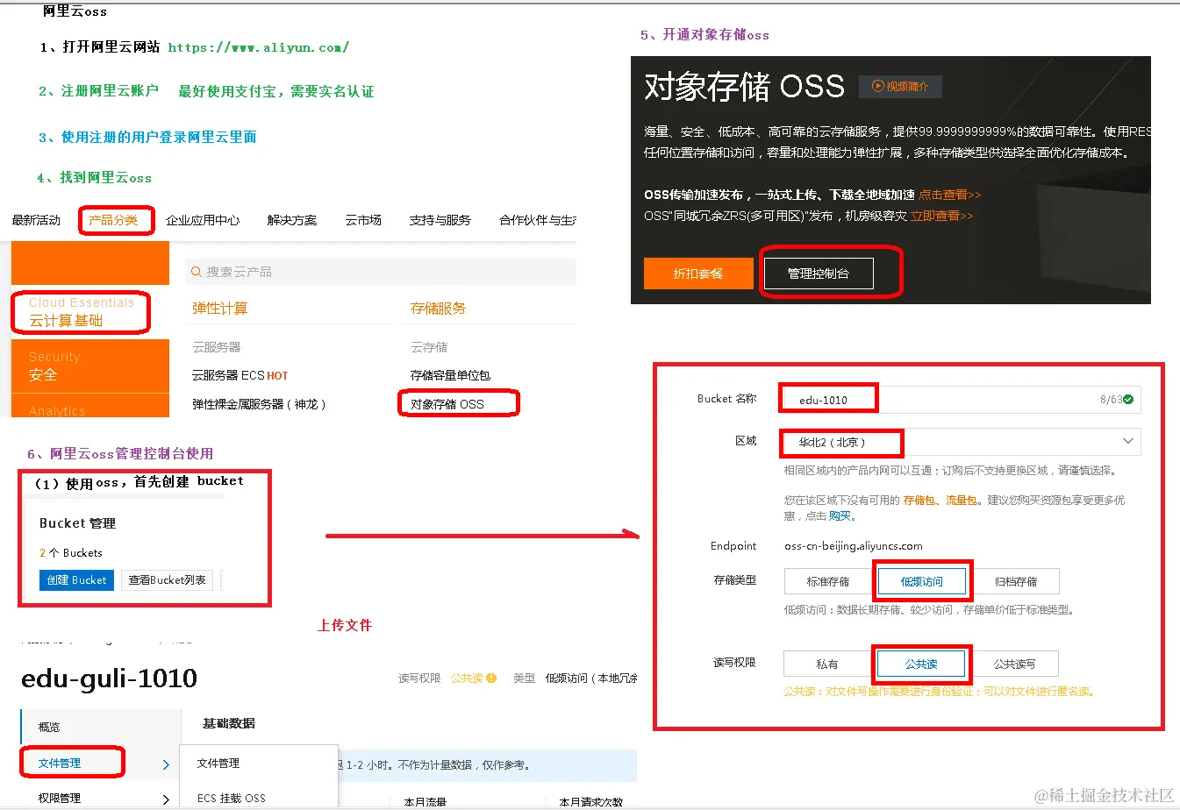
Task: Expand the 文件管理 sidebar chevron
Action: pyautogui.click(x=166, y=764)
